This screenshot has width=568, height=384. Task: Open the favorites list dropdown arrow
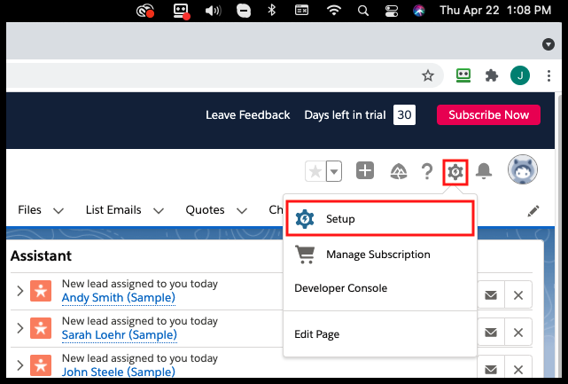(334, 171)
